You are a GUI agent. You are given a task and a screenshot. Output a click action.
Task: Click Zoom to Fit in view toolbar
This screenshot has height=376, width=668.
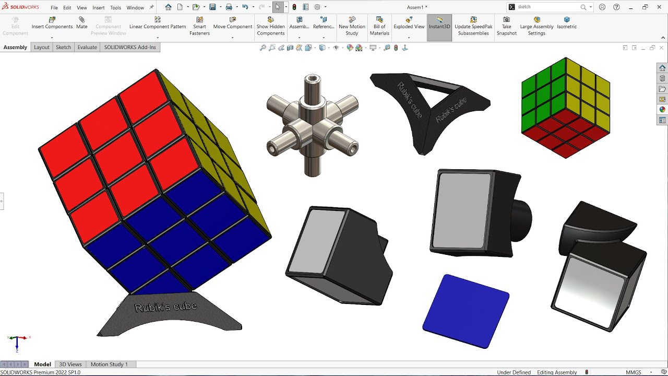click(x=263, y=48)
